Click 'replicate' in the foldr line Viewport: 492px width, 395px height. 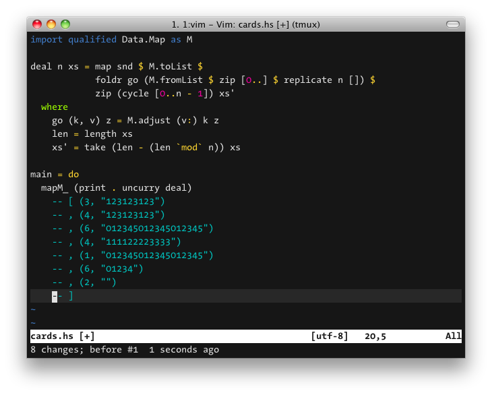point(308,80)
